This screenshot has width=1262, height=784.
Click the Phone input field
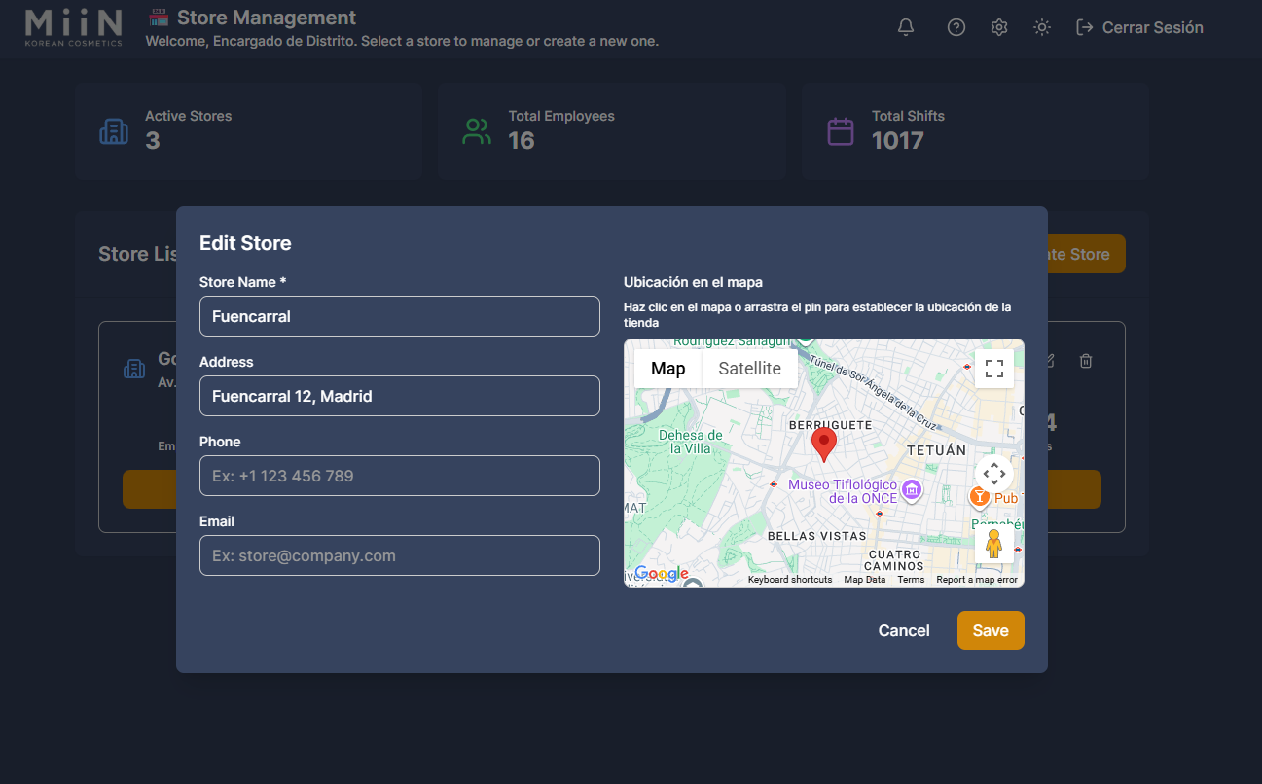(x=399, y=476)
